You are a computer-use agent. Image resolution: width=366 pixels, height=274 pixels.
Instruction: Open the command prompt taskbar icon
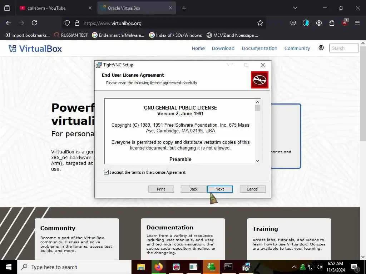tap(228, 267)
